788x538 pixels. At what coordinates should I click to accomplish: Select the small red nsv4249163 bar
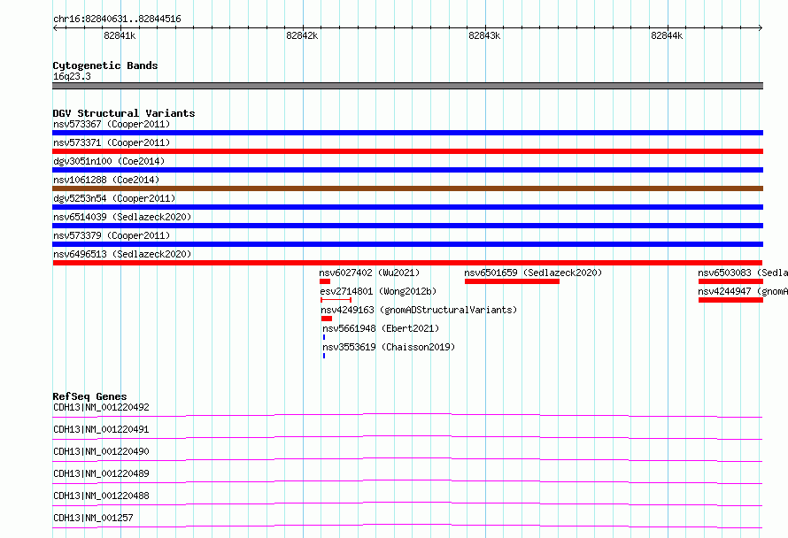pyautogui.click(x=327, y=319)
